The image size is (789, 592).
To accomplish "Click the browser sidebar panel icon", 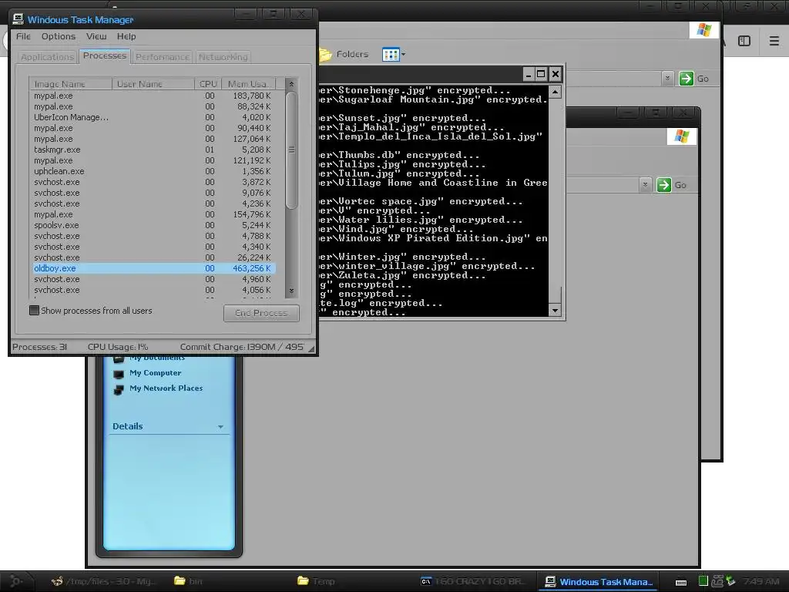I will click(x=744, y=41).
